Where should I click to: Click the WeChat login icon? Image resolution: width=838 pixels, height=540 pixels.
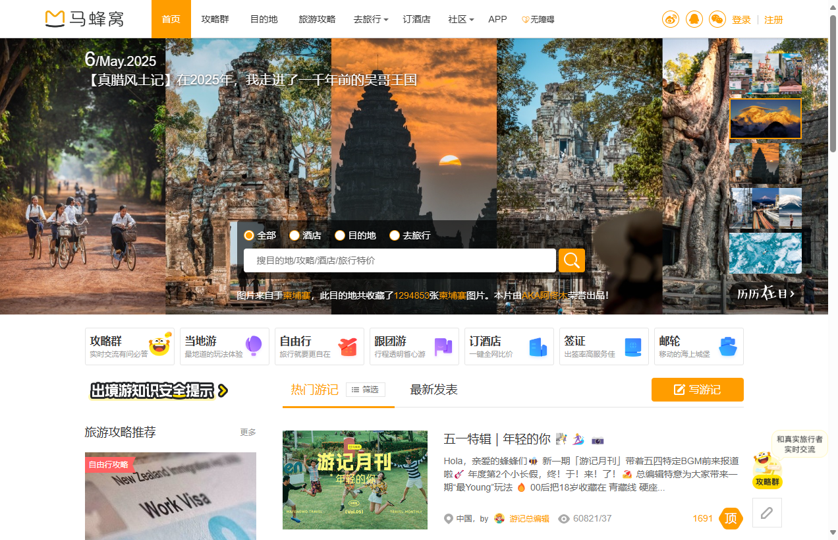[x=717, y=19]
